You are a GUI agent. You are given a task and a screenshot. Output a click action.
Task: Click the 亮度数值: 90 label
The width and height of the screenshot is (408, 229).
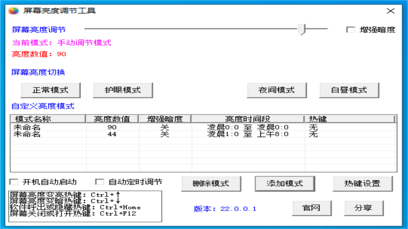coord(39,54)
